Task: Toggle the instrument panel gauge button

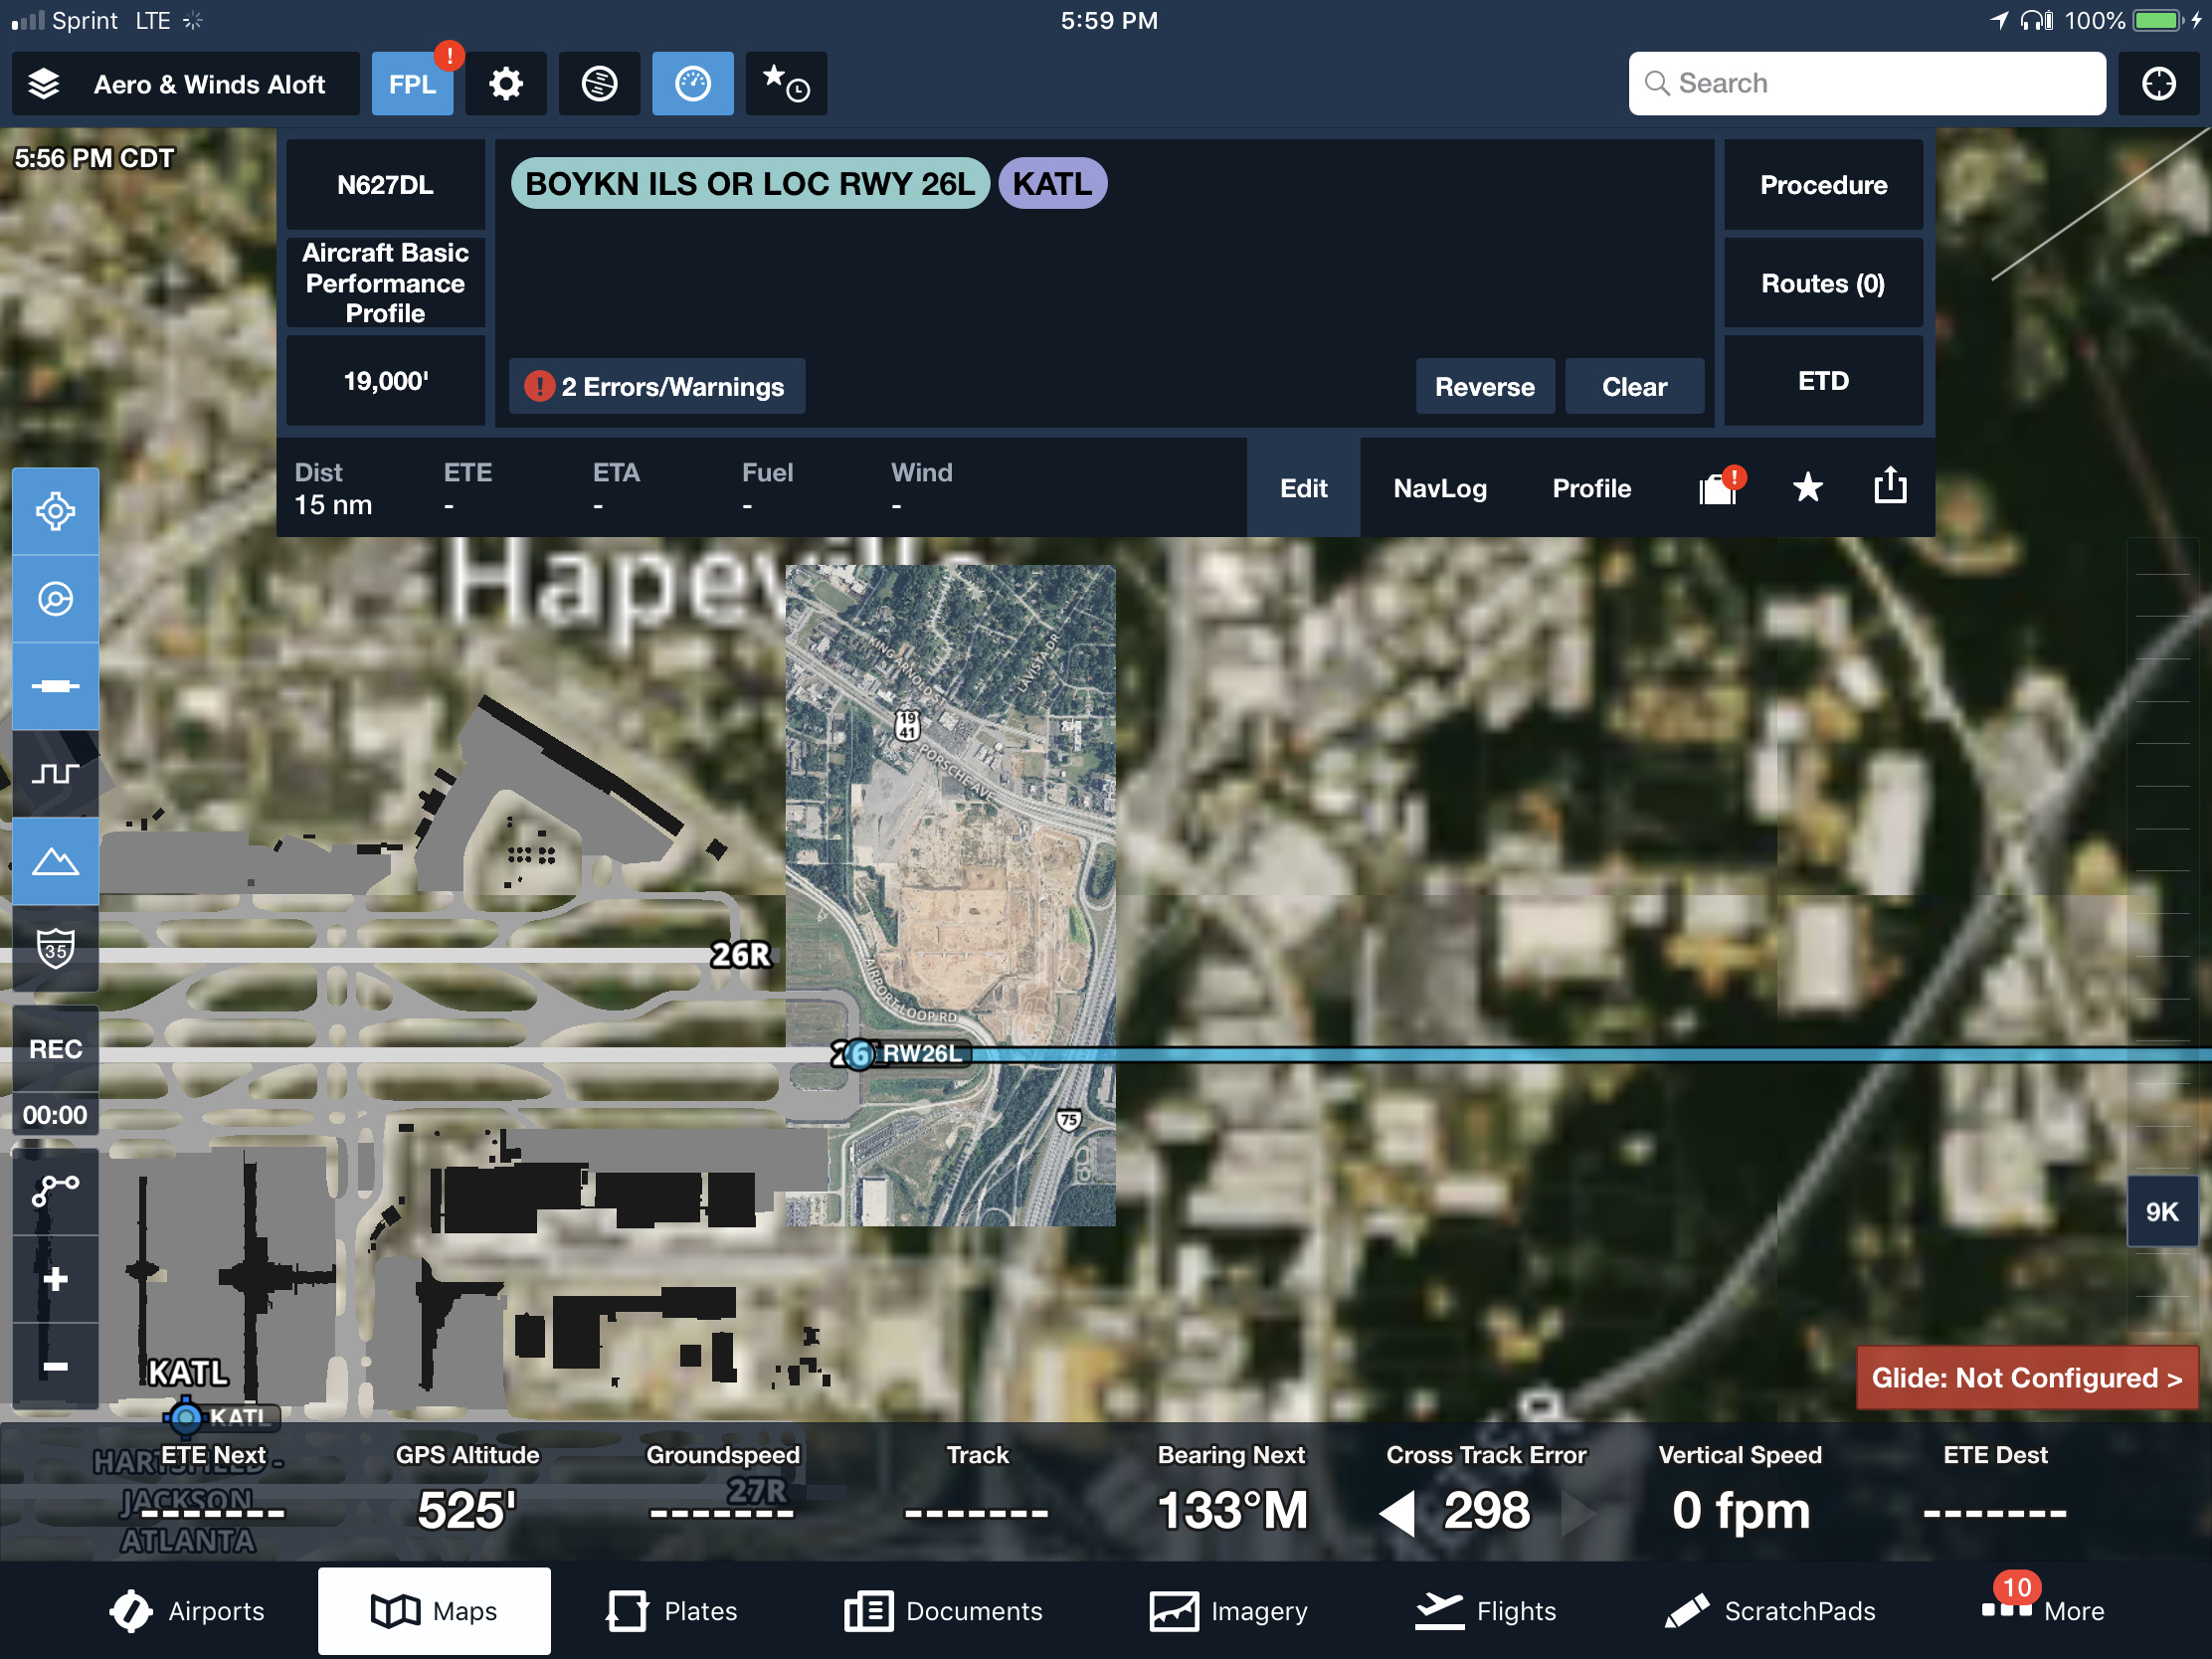Action: 692,84
